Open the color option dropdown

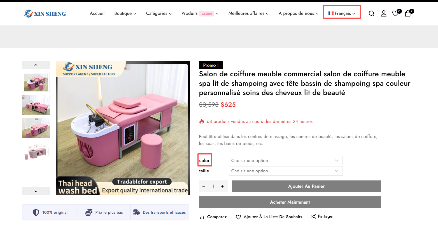coord(286,161)
